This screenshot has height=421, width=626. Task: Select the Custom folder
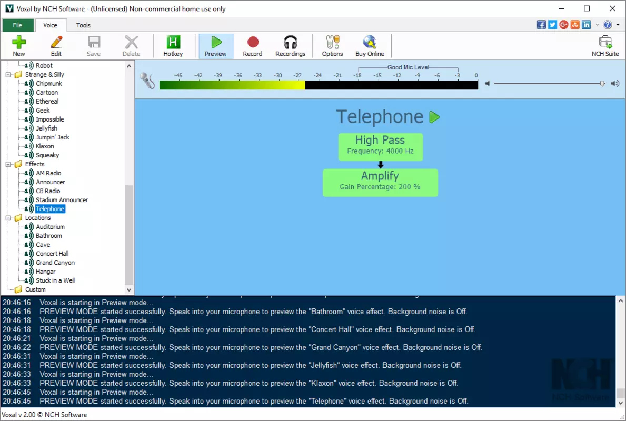(x=35, y=289)
